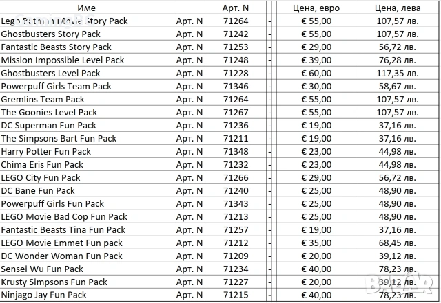Select the Powerpuff Girls Team Pack cell
Image resolution: width=441 pixels, height=303 pixels.
[87, 86]
